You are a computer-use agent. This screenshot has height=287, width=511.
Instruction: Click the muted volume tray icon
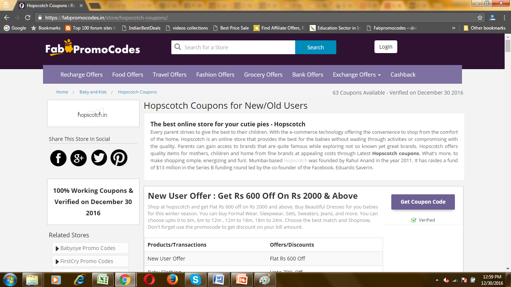[x=446, y=280]
